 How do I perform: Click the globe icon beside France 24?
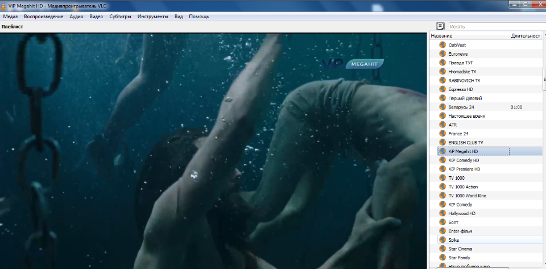[442, 133]
